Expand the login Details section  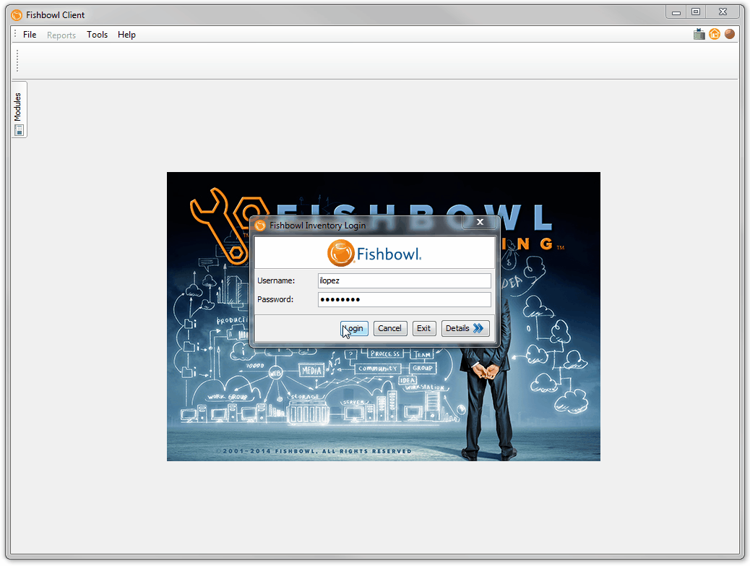tap(465, 328)
